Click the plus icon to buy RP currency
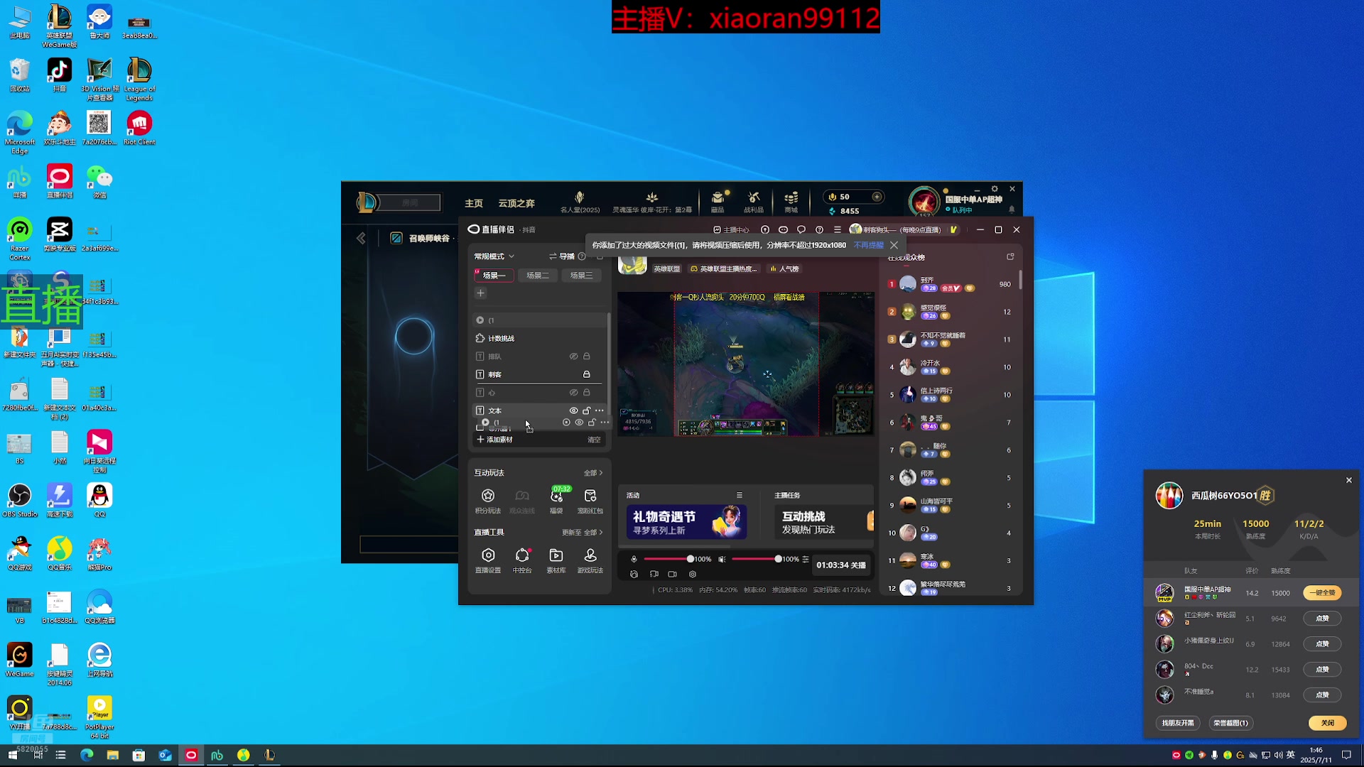The height and width of the screenshot is (767, 1364). [x=877, y=197]
